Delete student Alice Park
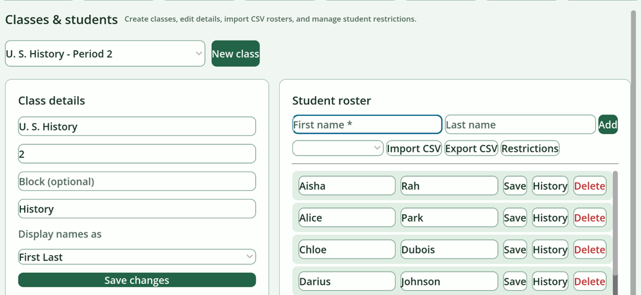 coord(590,217)
